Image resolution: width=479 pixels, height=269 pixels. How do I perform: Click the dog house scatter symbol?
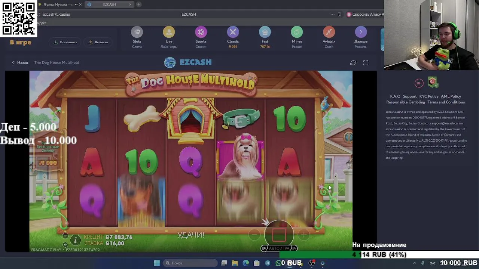pyautogui.click(x=191, y=121)
